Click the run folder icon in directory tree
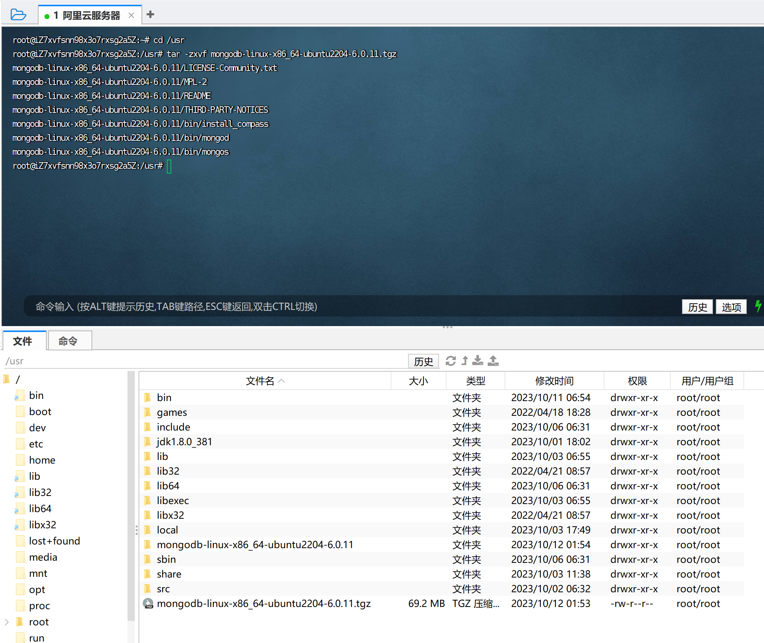Image resolution: width=764 pixels, height=643 pixels. 20,638
